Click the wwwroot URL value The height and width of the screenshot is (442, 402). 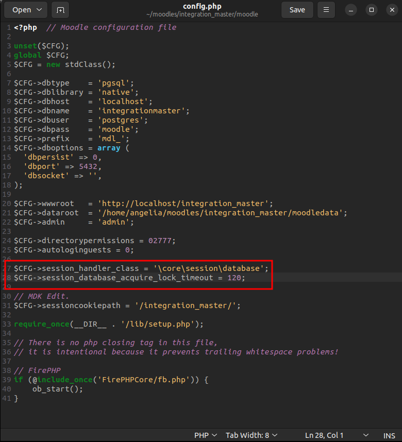(x=183, y=203)
